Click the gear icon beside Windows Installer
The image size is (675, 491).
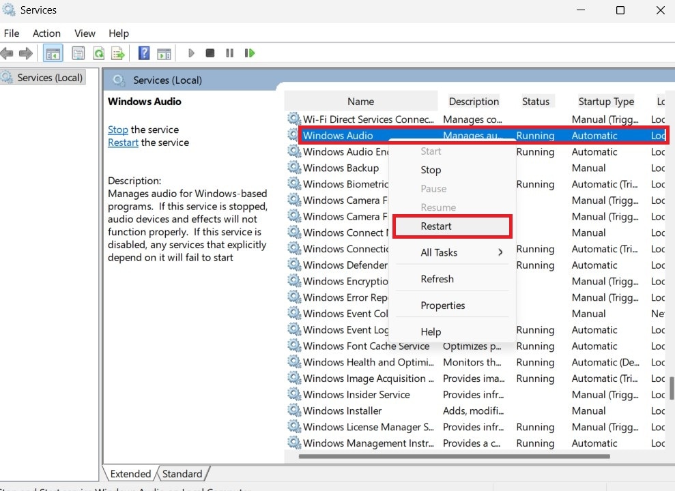[294, 410]
